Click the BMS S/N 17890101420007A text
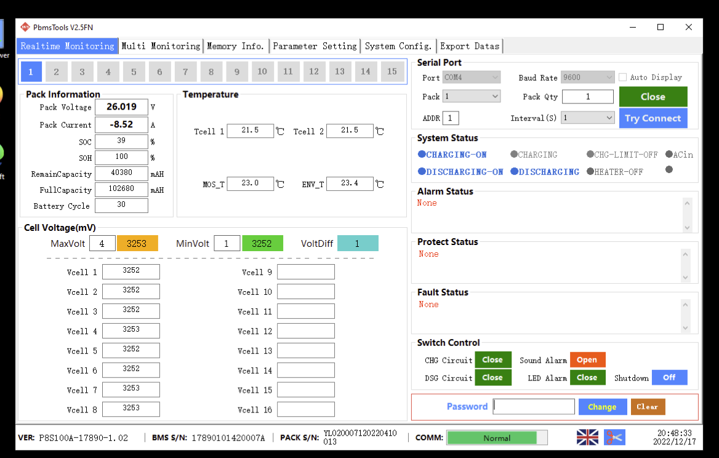The image size is (719, 458). point(228,438)
